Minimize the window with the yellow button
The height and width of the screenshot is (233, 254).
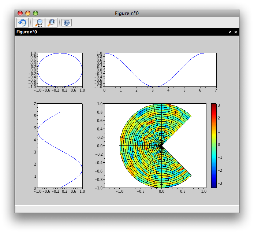(28, 13)
